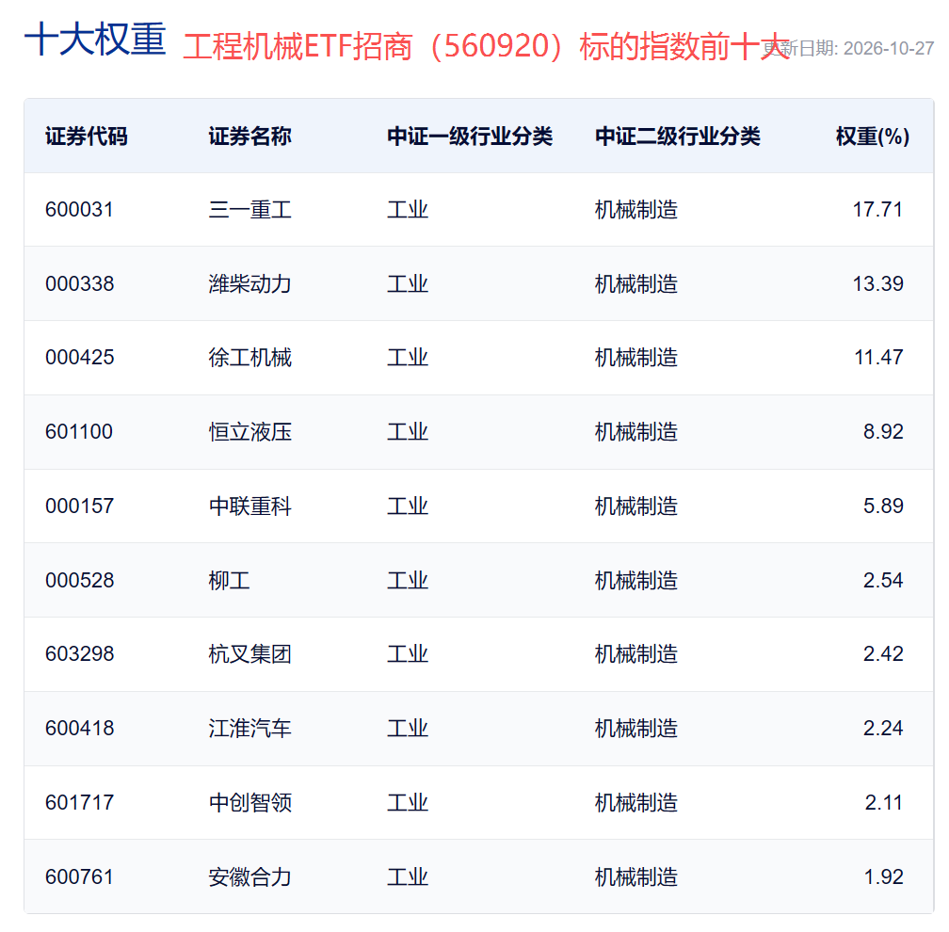Select the stock name 潍柴动力

click(x=250, y=284)
